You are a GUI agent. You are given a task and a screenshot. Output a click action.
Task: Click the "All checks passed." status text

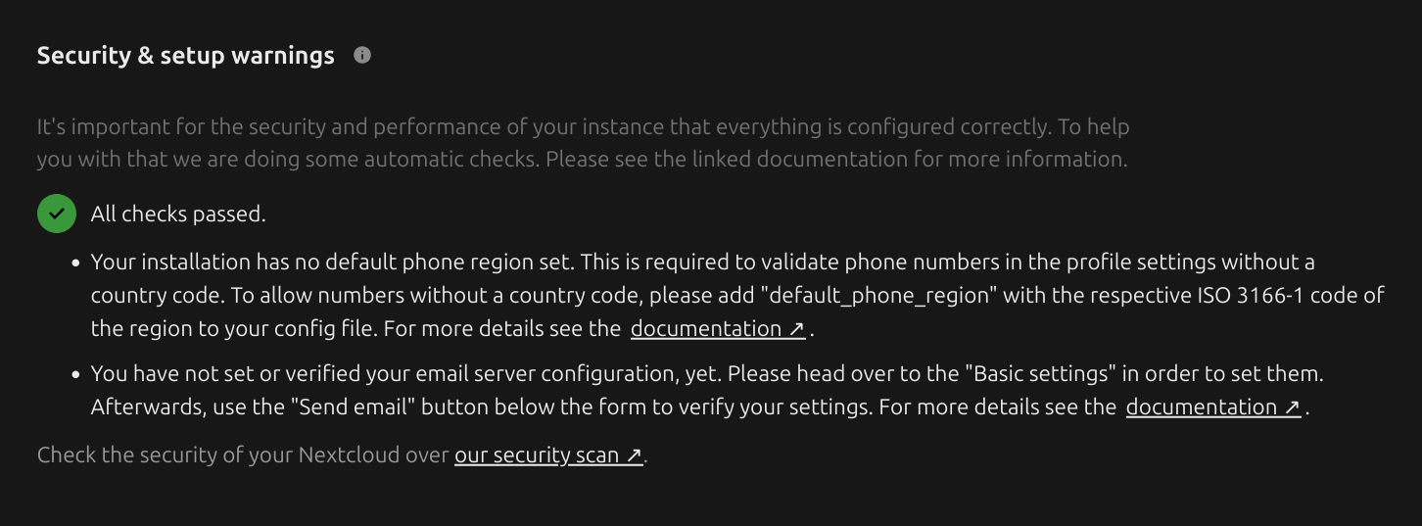(x=178, y=215)
